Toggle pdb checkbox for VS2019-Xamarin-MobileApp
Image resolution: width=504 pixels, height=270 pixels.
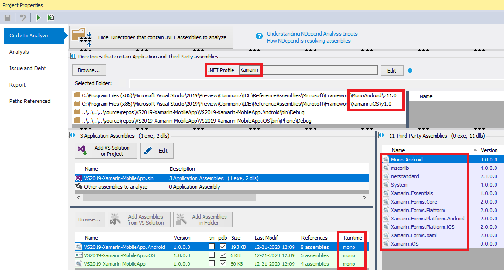point(223,263)
